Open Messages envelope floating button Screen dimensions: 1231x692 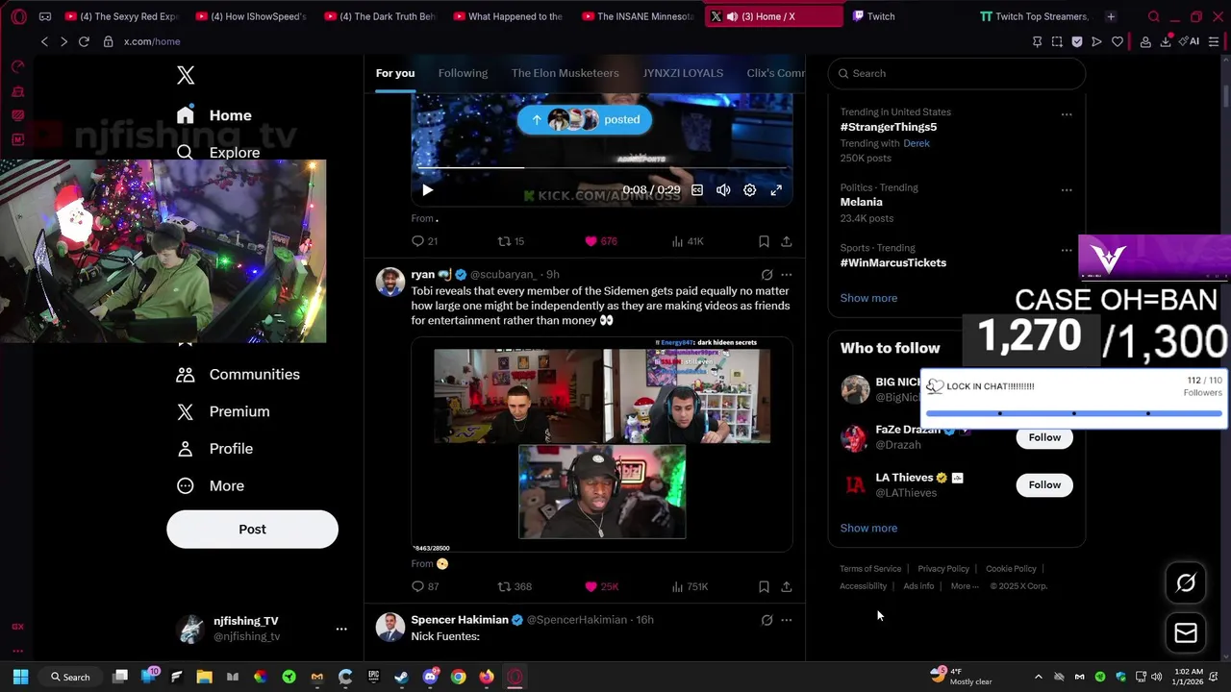point(1186,632)
